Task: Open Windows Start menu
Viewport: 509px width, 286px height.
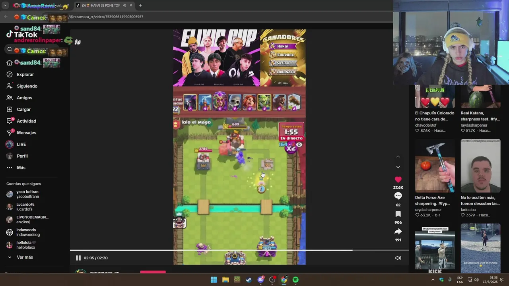Action: coord(214,280)
